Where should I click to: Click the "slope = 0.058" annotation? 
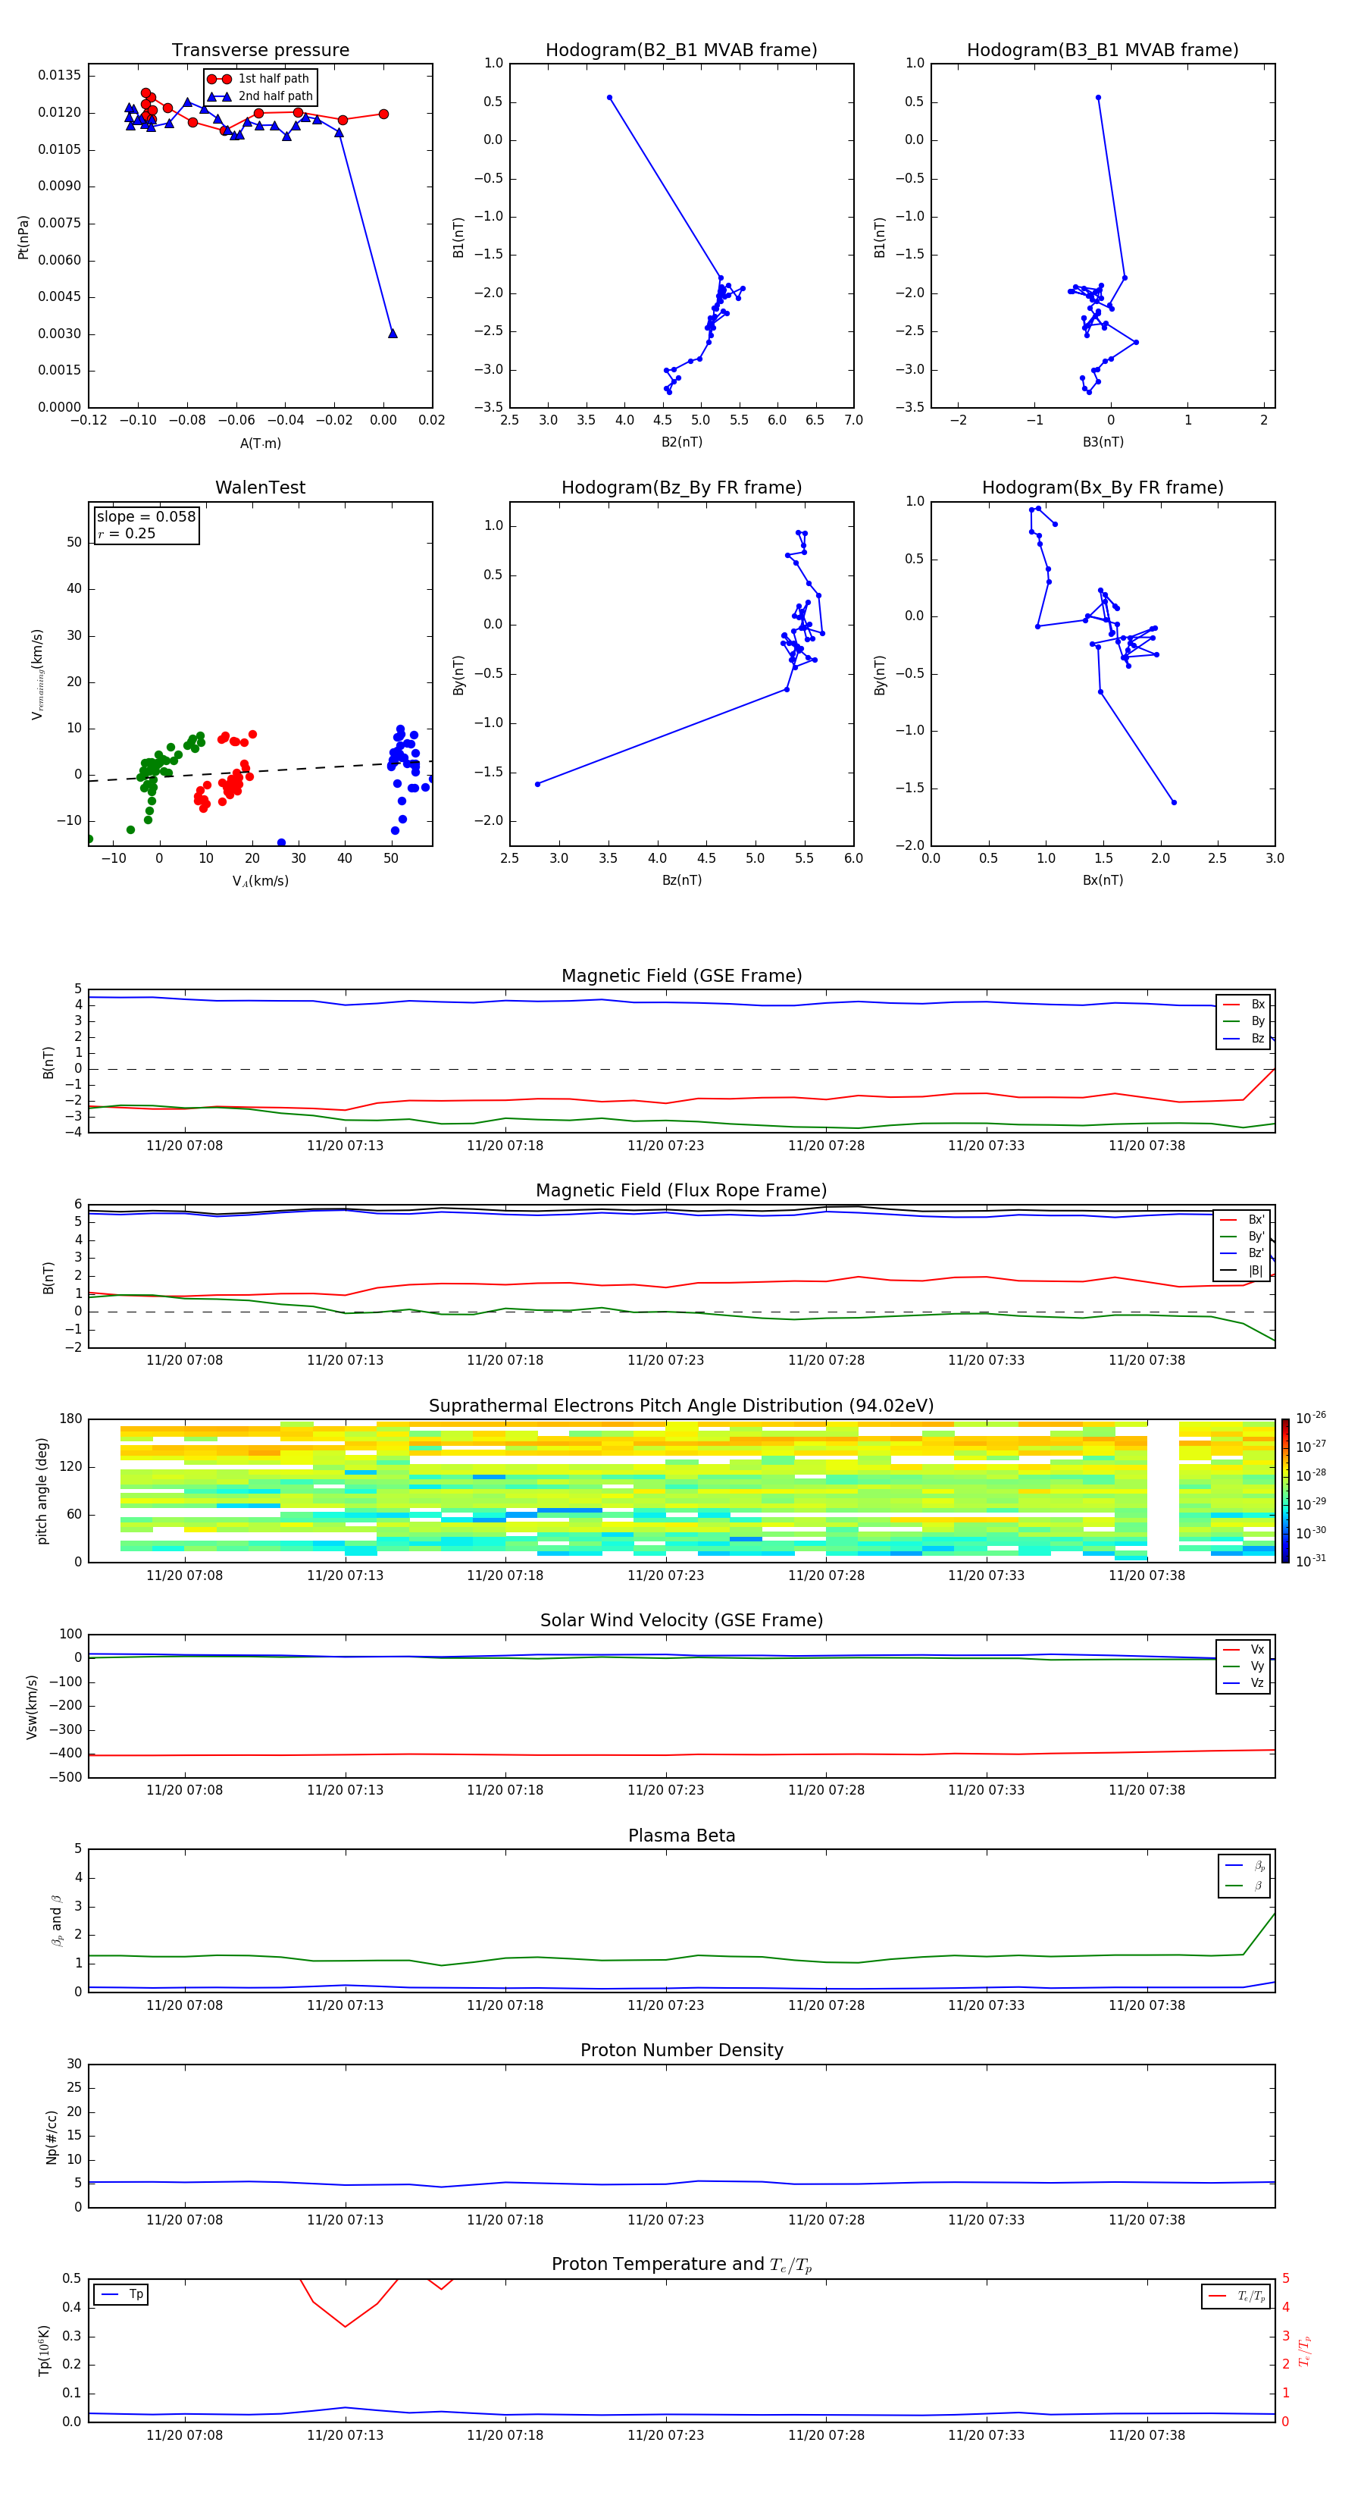(146, 517)
